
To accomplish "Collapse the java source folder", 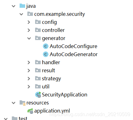I will point(14,6).
